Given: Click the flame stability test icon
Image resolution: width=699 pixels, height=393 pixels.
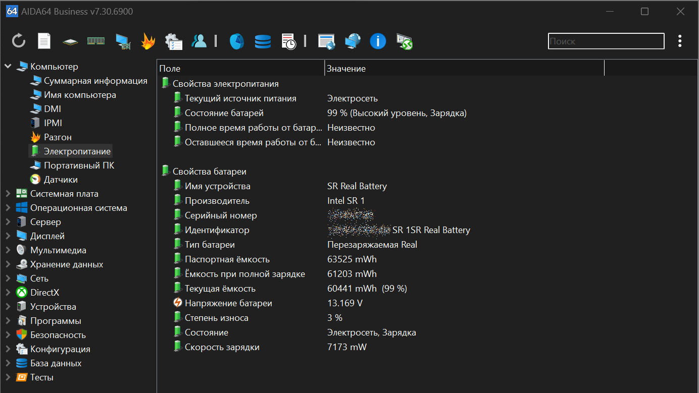Looking at the screenshot, I should coord(148,41).
